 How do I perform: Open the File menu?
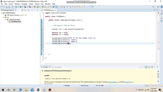pos(2,4)
